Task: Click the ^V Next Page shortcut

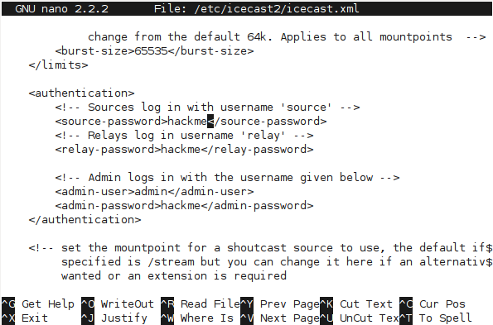Action: point(280,318)
